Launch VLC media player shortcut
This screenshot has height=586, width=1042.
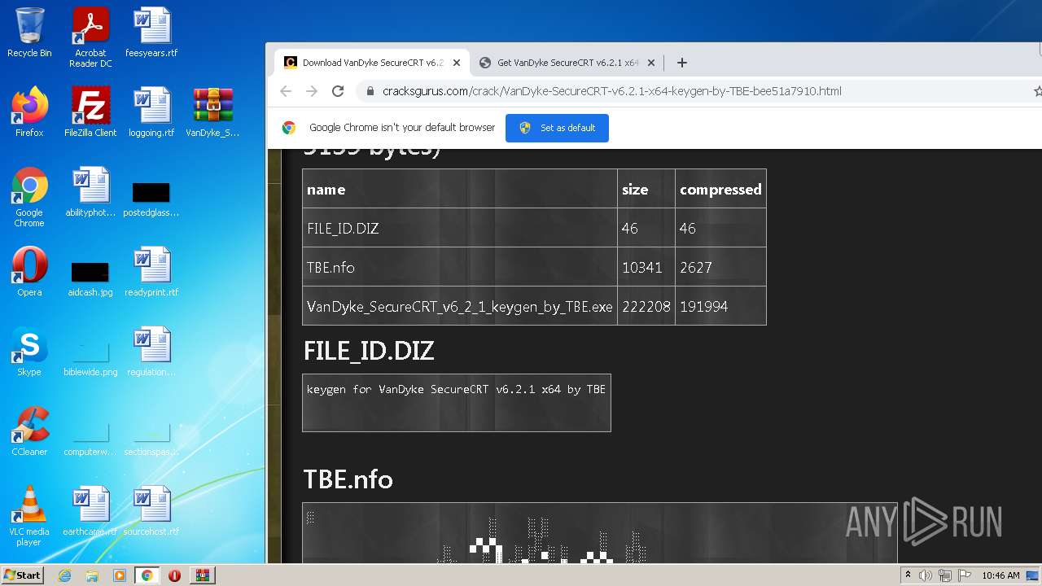[29, 516]
